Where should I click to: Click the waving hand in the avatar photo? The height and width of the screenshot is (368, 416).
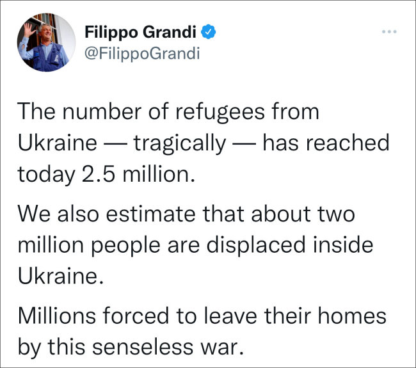29,30
